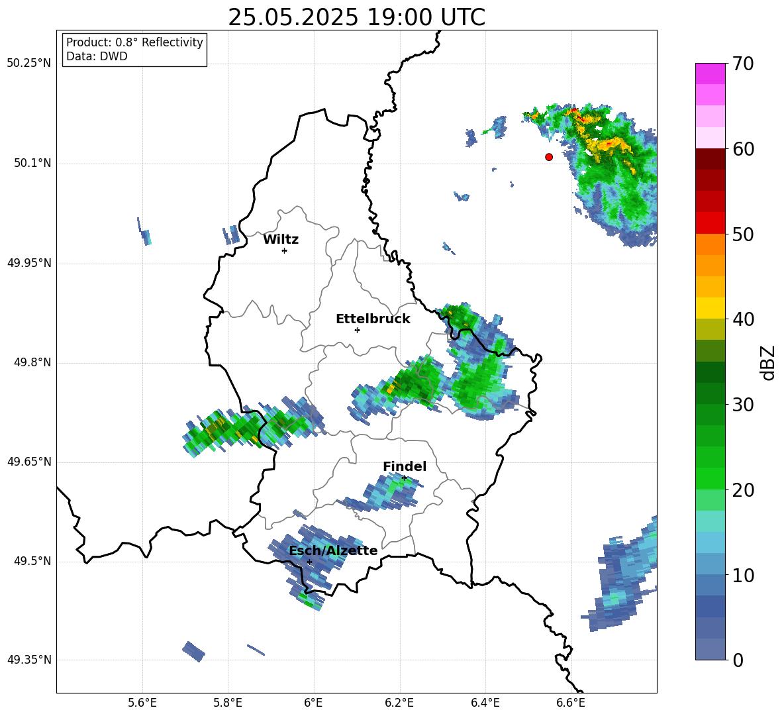The height and width of the screenshot is (716, 784).
Task: Click the Findel city label
Action: click(405, 466)
